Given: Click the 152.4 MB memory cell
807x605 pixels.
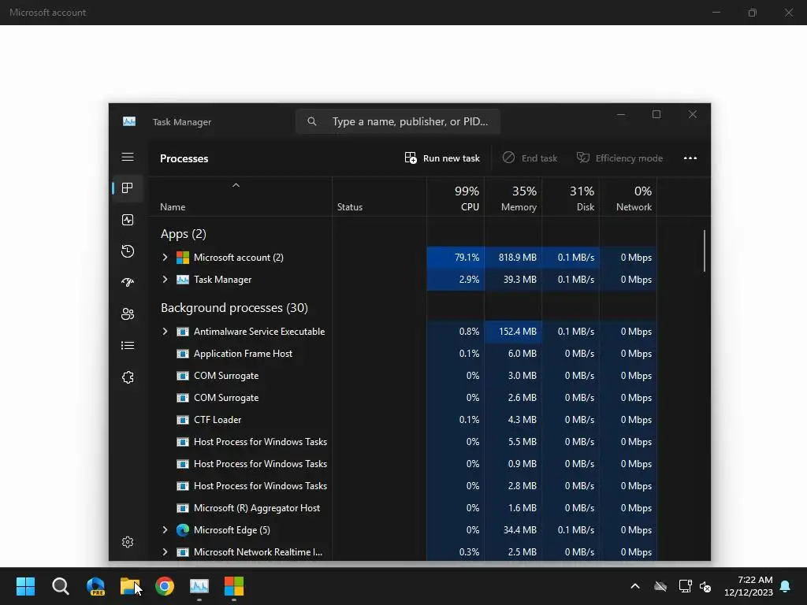Looking at the screenshot, I should [513, 332].
